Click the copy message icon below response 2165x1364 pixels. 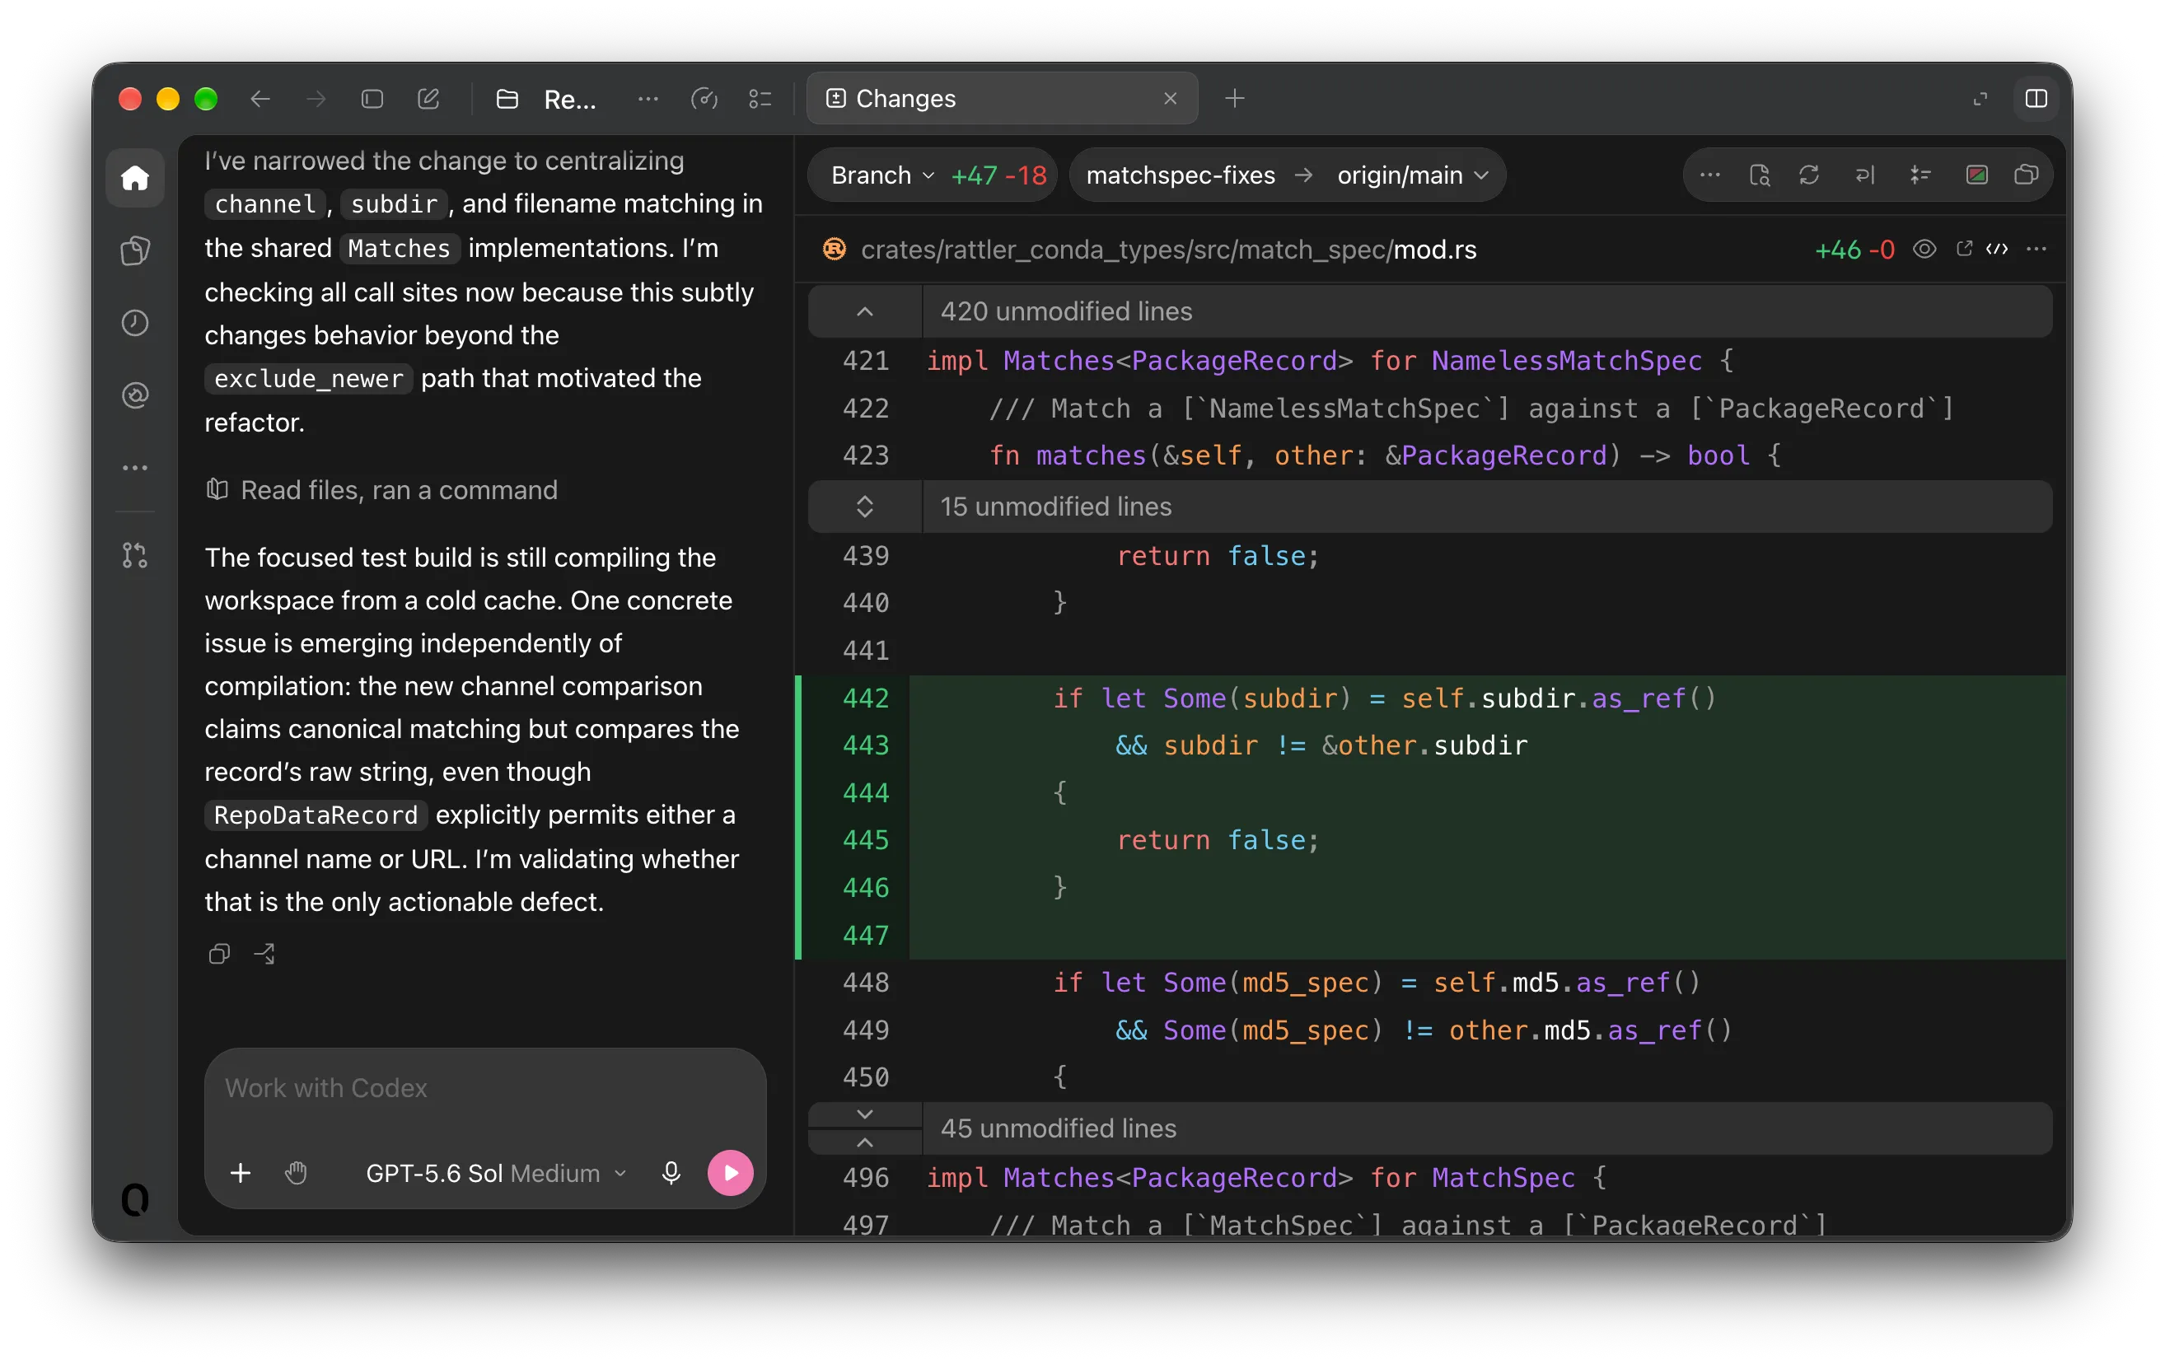pyautogui.click(x=219, y=953)
